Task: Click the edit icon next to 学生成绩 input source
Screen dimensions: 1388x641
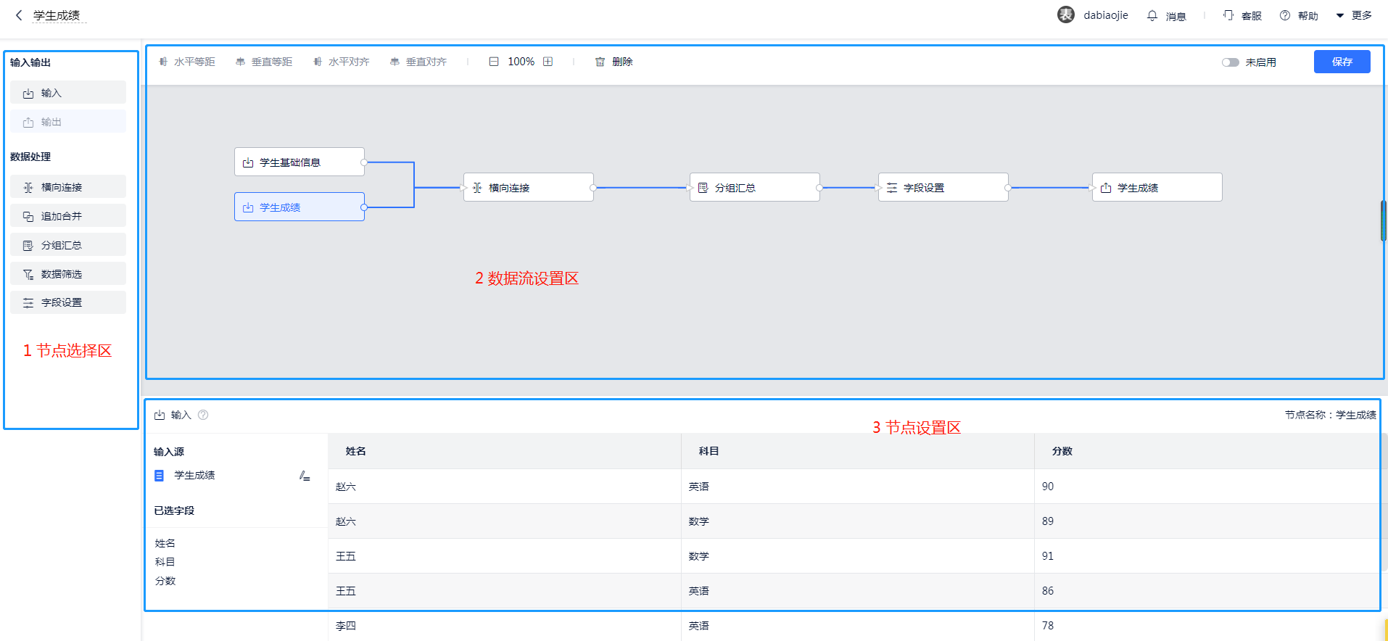Action: (x=305, y=476)
